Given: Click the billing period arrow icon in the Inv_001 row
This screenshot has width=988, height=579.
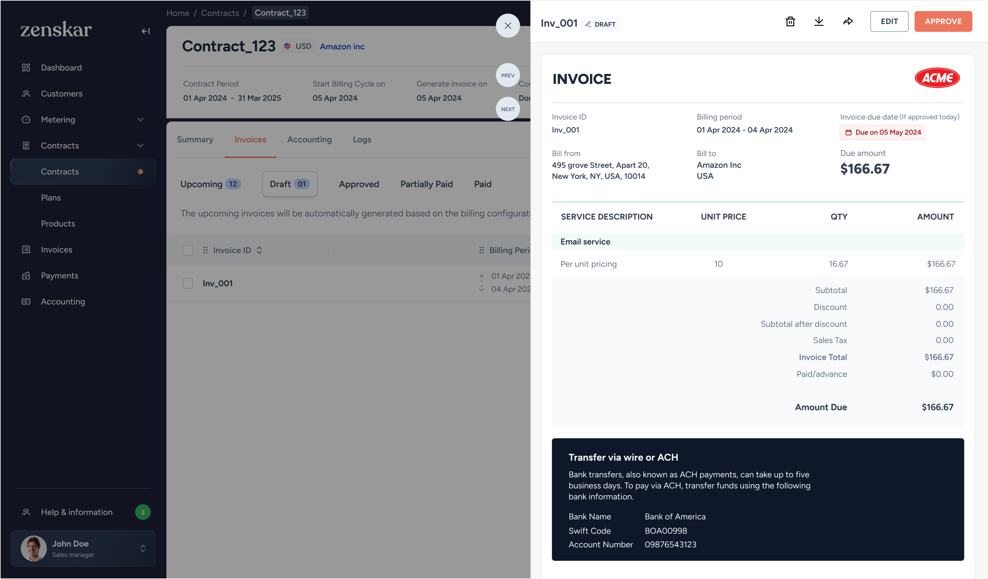Looking at the screenshot, I should click(481, 283).
